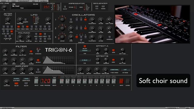Select the Triangle LFO shape
Image resolution: width=194 pixels, height=109 pixels.
coord(34,17)
